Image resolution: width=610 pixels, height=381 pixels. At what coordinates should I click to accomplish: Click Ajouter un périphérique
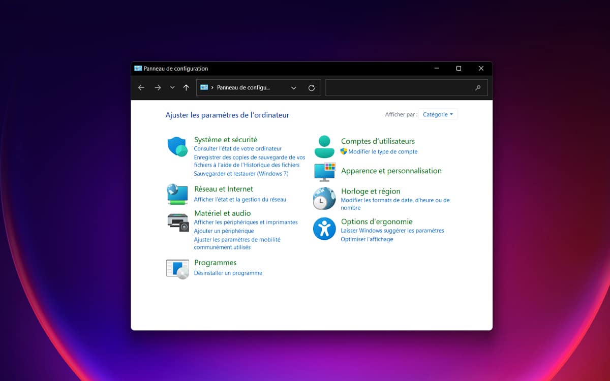click(224, 231)
